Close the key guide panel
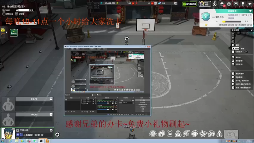Viewport: 254px width, 143px height. tap(251, 30)
